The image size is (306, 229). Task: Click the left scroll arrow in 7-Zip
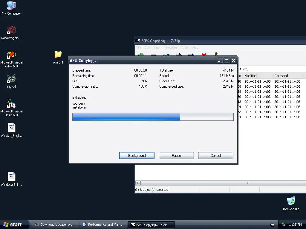[x=138, y=183]
